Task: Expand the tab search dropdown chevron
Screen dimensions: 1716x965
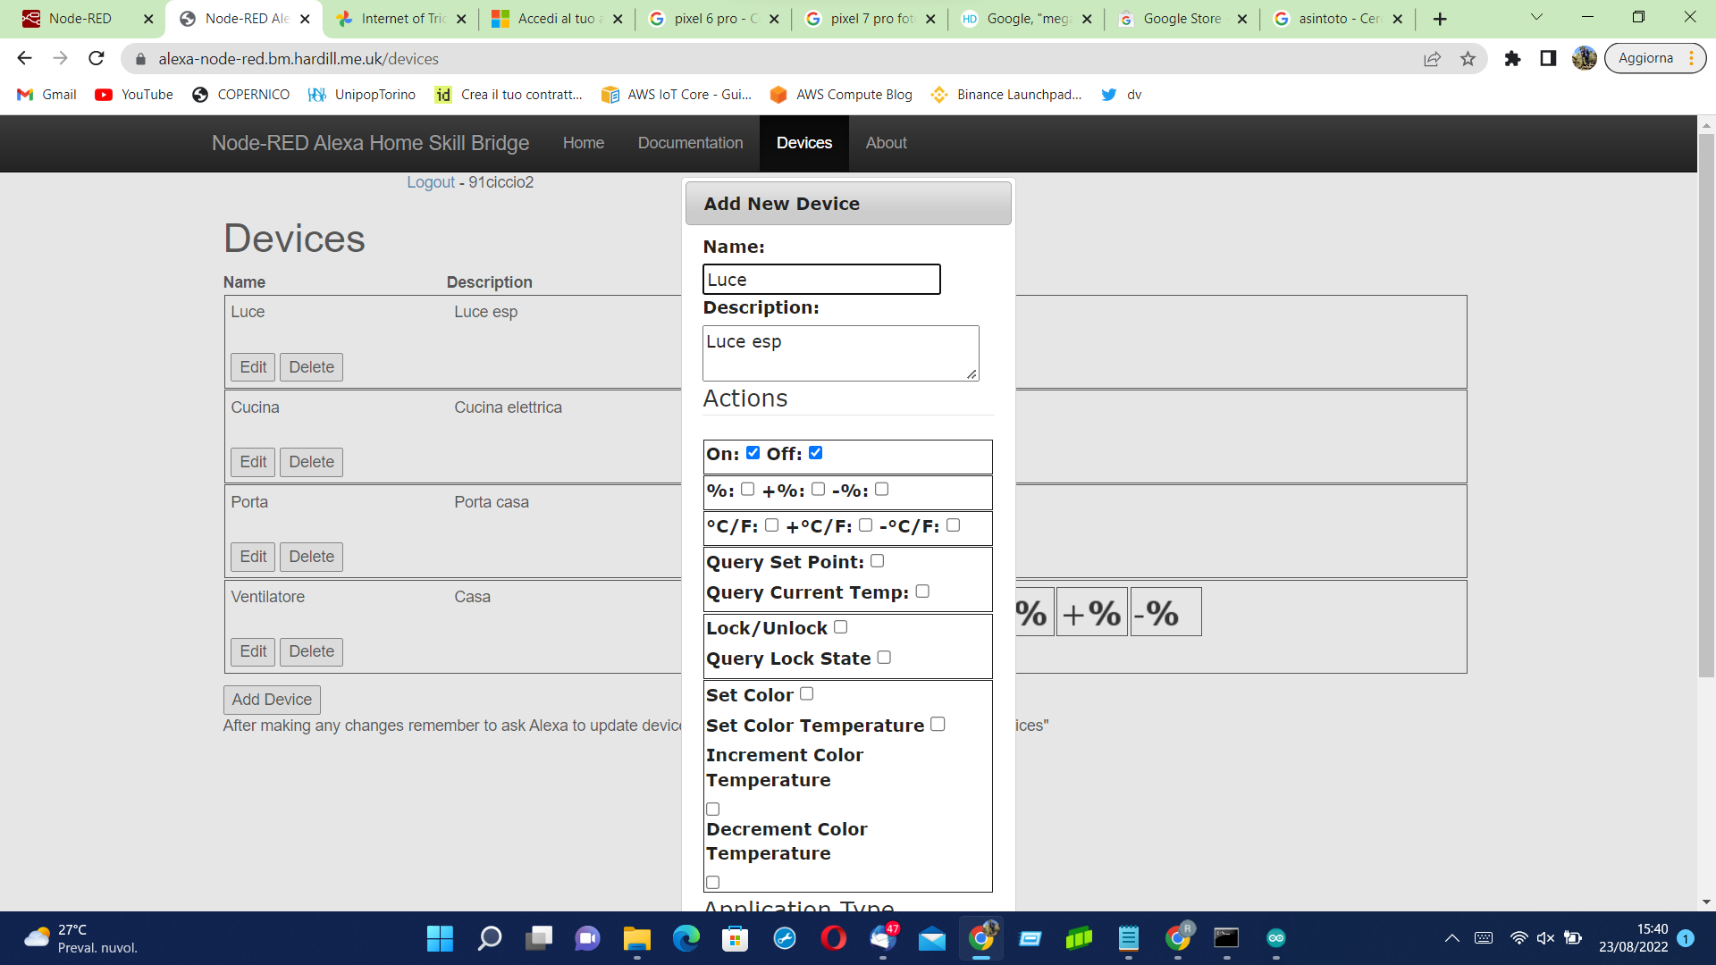Action: 1536,18
